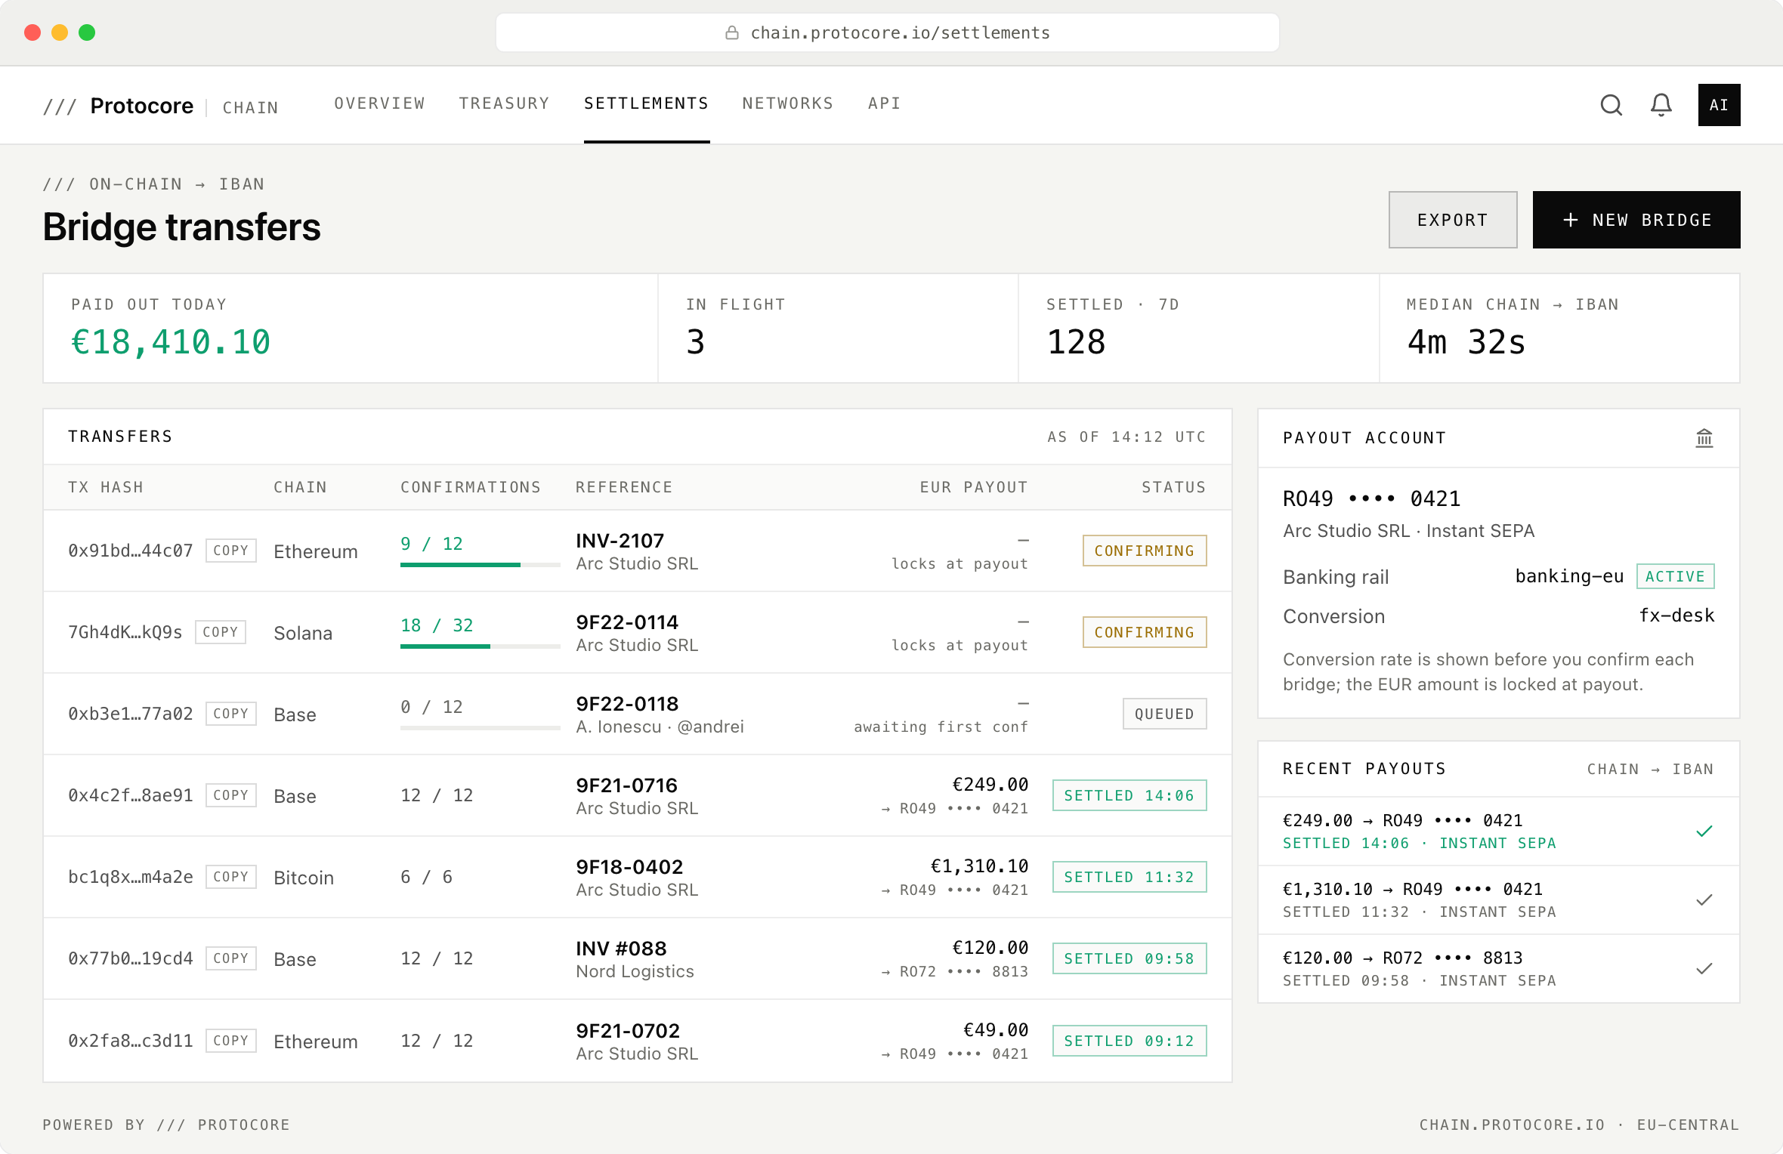Select Settlements tab

point(647,103)
